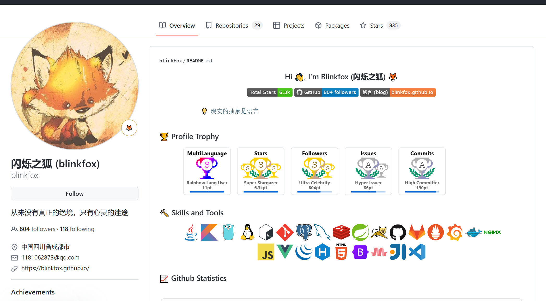The image size is (546, 301).
Task: Click the fox status emoji badge
Action: 129,128
